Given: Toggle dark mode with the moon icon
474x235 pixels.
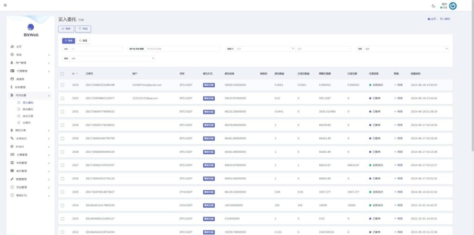Looking at the screenshot, I should coord(433,6).
